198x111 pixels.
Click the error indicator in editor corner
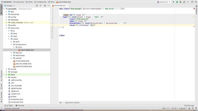click(194, 9)
